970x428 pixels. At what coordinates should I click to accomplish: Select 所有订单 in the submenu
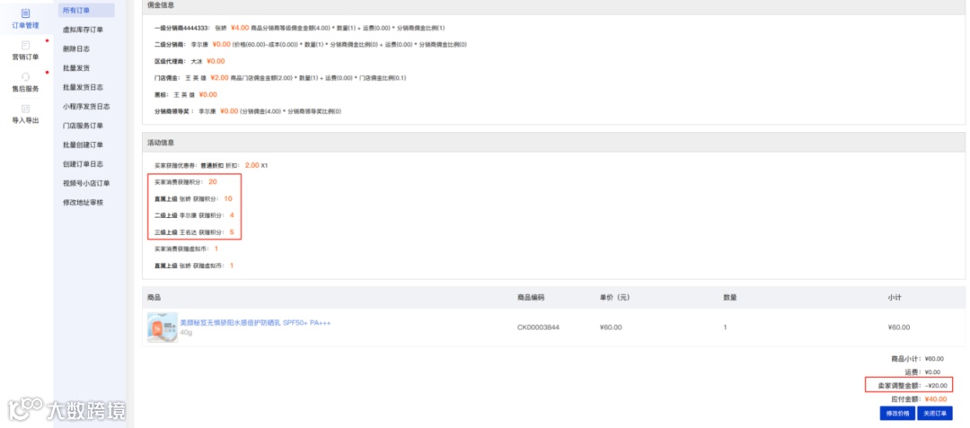click(x=86, y=10)
